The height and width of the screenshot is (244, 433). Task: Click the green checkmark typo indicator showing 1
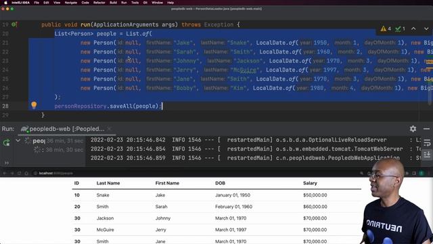[x=400, y=28]
